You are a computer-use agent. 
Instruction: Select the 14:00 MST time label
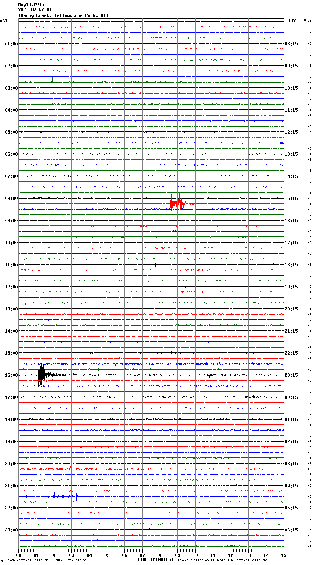click(11, 331)
